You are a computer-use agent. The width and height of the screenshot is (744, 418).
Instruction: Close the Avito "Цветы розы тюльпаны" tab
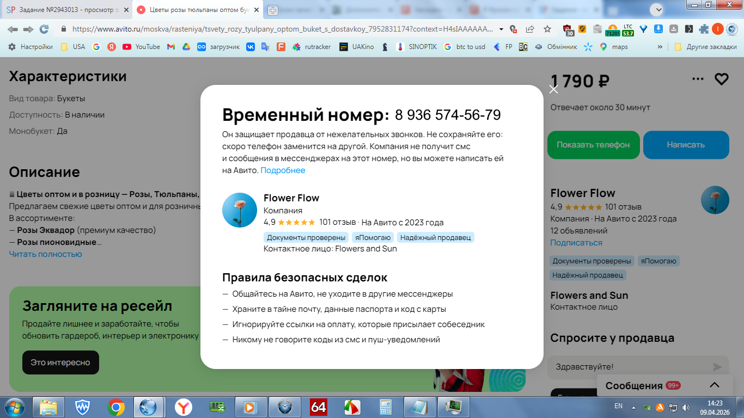coord(255,10)
